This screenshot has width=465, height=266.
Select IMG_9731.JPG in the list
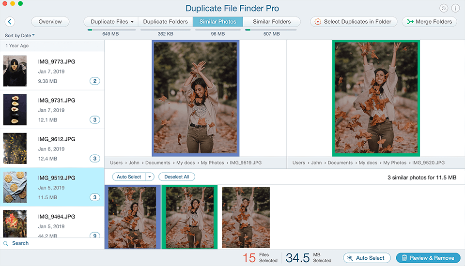click(x=52, y=110)
